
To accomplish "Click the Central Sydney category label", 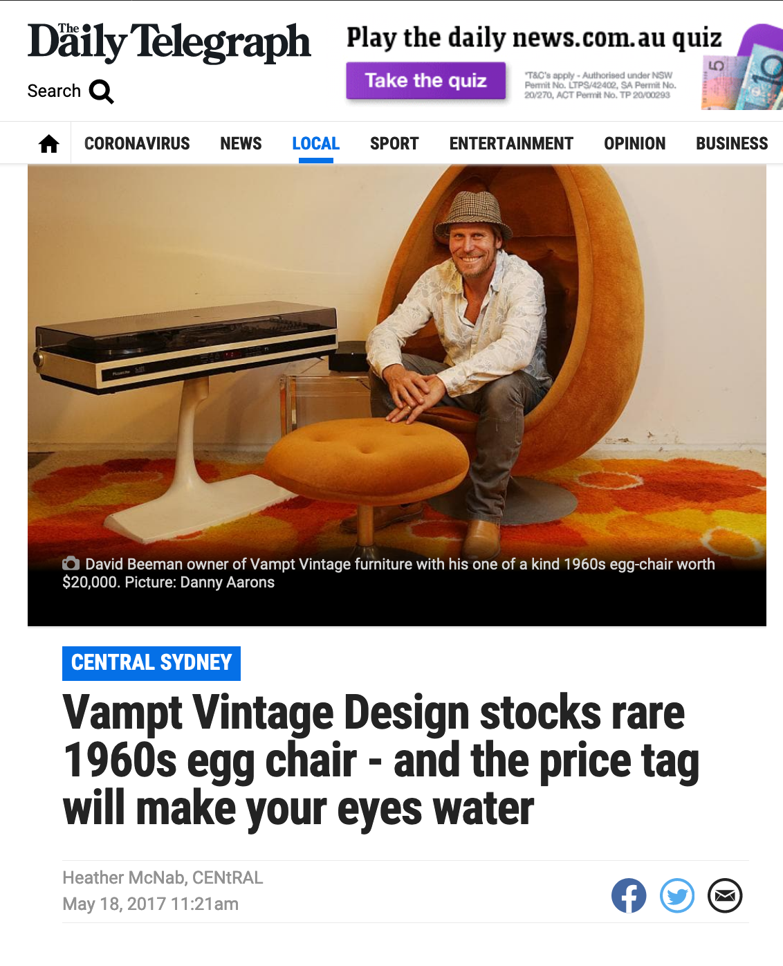I will 151,663.
